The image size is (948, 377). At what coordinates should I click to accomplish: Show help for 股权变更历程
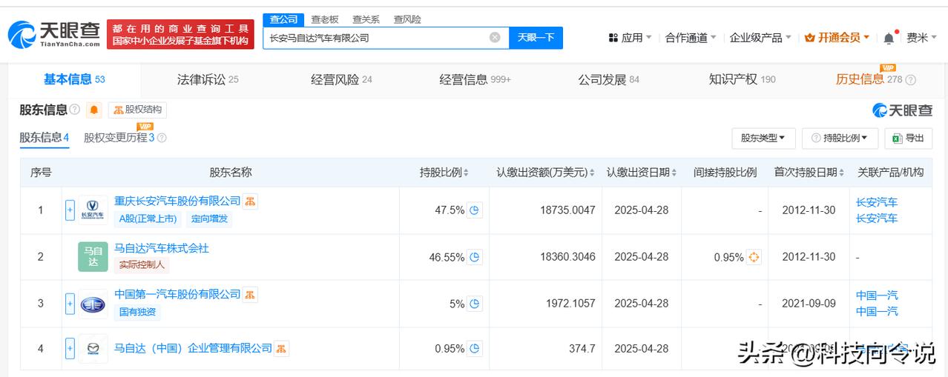[x=162, y=138]
